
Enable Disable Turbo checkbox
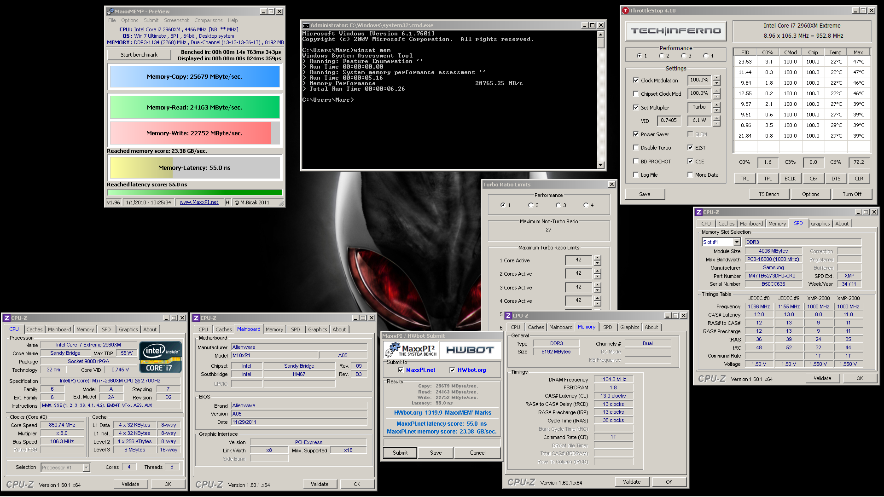tap(636, 148)
